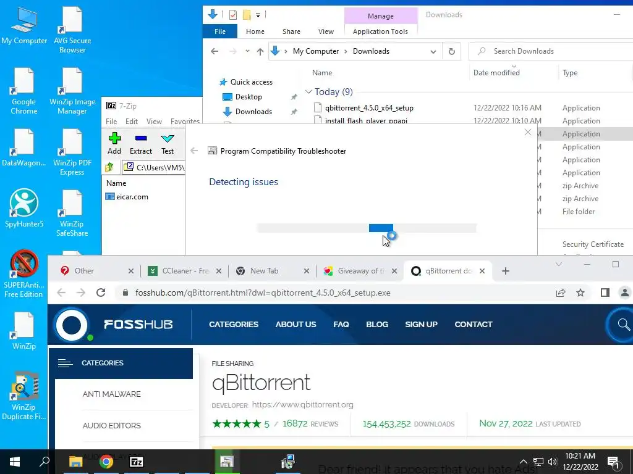Open Chrome profile avatar icon

click(x=624, y=293)
